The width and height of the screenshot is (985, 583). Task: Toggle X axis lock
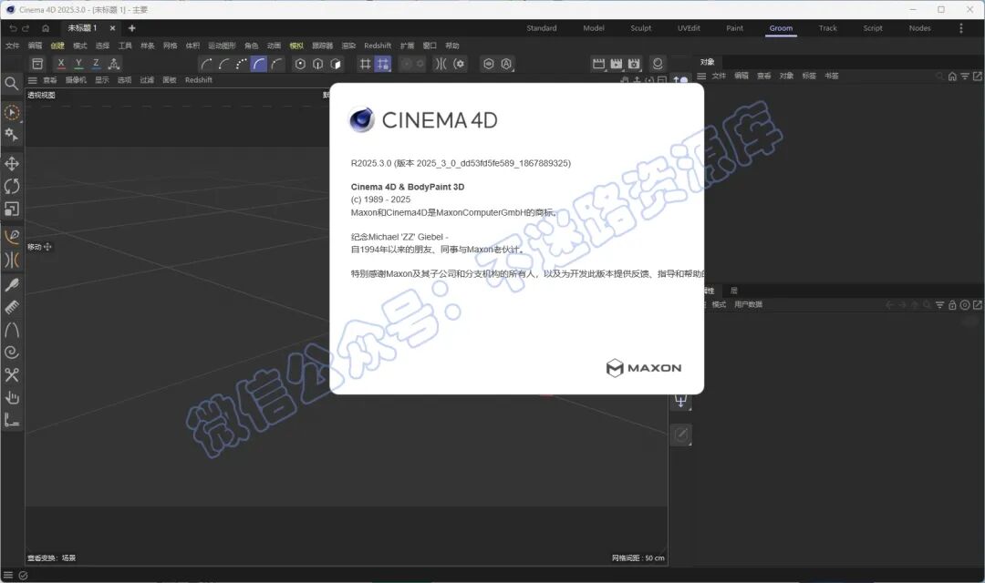point(61,64)
